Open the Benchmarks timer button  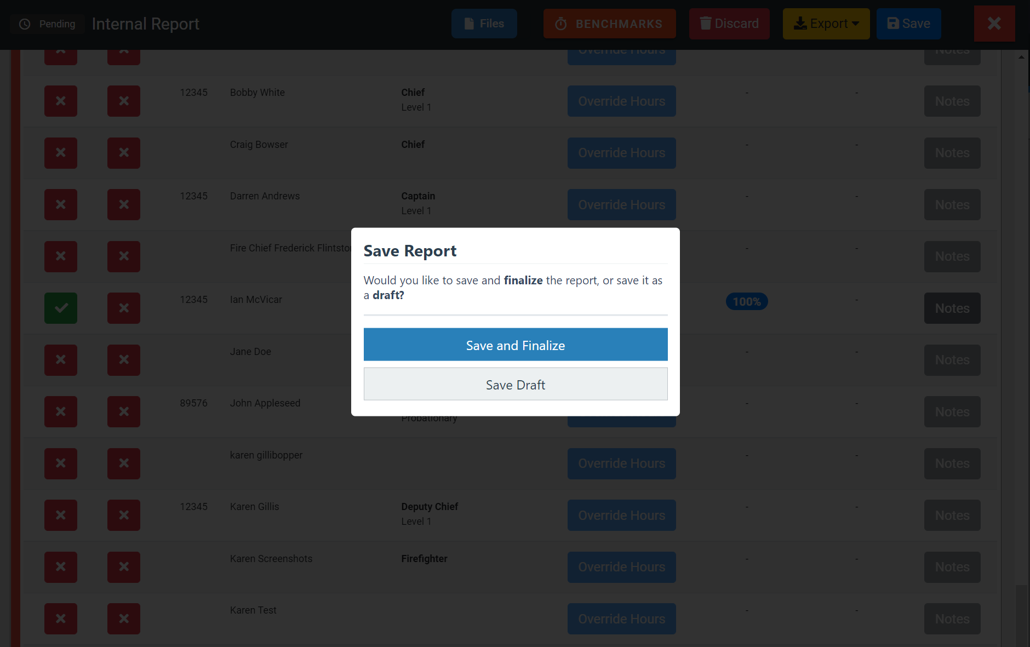click(x=609, y=24)
